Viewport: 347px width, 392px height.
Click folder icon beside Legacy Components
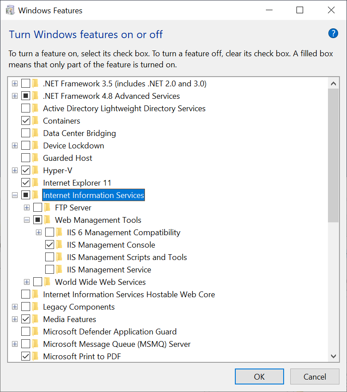pyautogui.click(x=35, y=307)
